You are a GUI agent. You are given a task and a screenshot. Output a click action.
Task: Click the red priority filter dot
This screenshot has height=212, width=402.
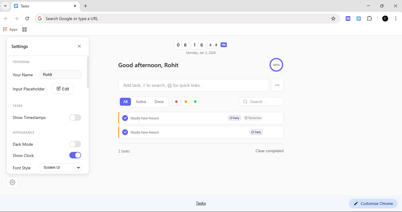[x=176, y=101]
